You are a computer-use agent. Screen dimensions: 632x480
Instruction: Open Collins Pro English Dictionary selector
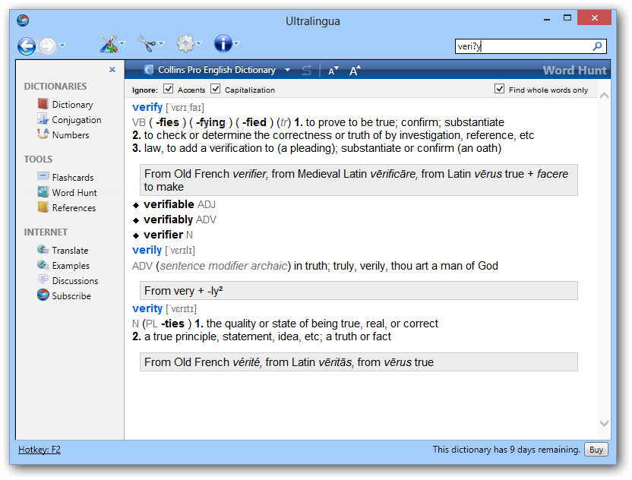[216, 70]
